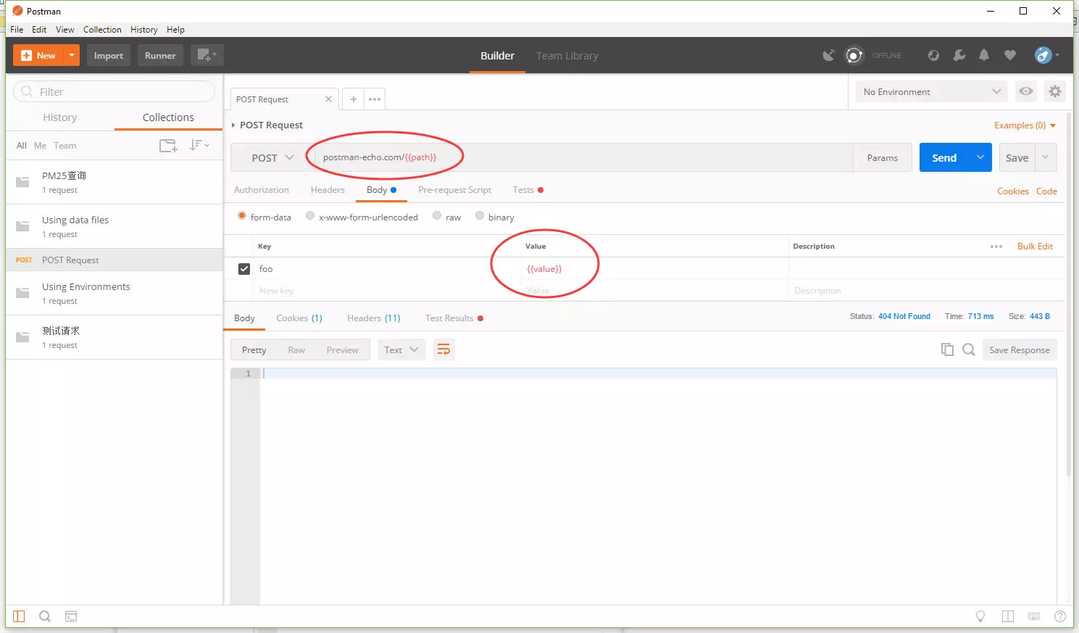The height and width of the screenshot is (633, 1079).
Task: Open help question mark icon
Action: 1059,616
